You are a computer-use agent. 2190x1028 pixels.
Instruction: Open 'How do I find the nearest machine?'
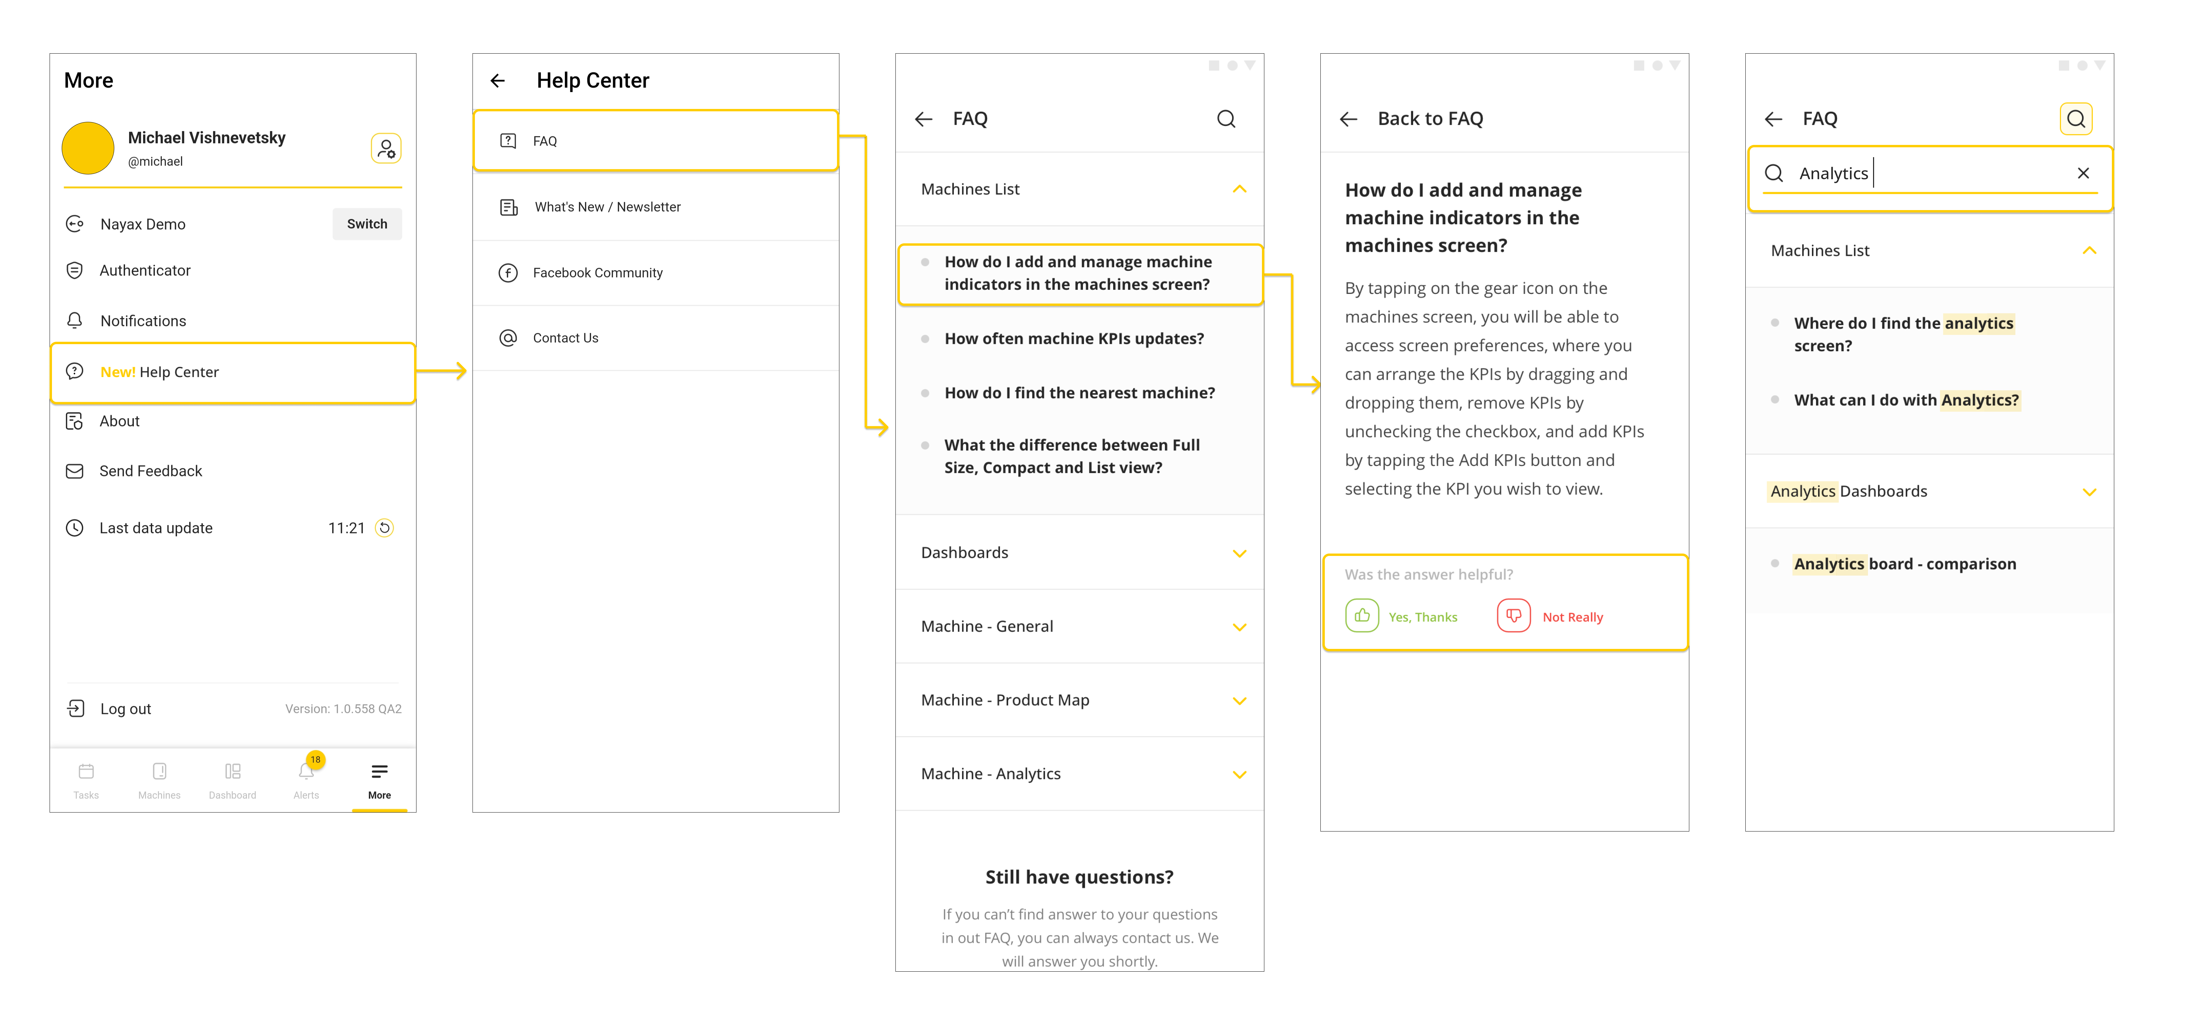1080,393
